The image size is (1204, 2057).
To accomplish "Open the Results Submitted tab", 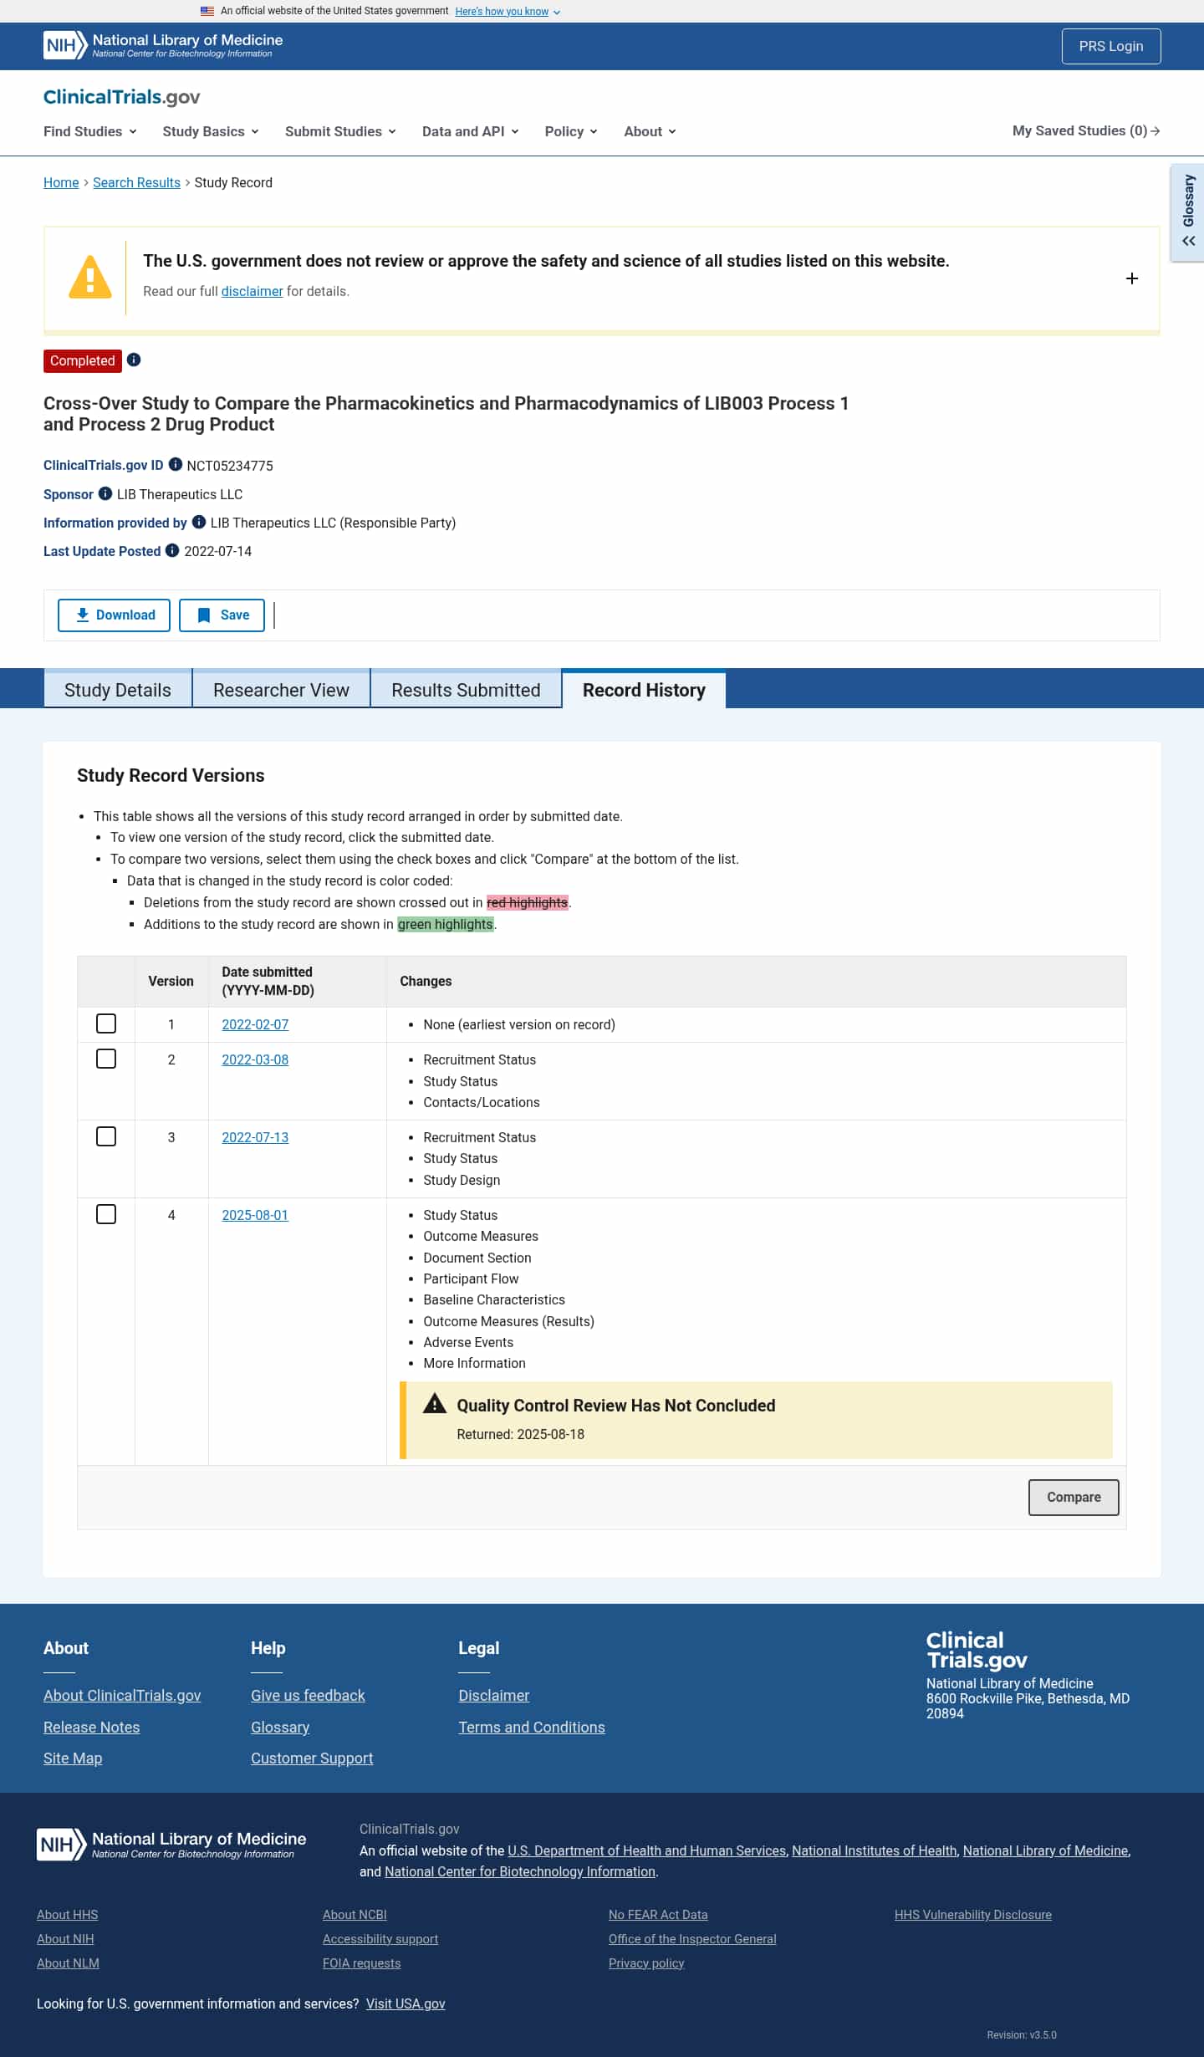I will [466, 690].
